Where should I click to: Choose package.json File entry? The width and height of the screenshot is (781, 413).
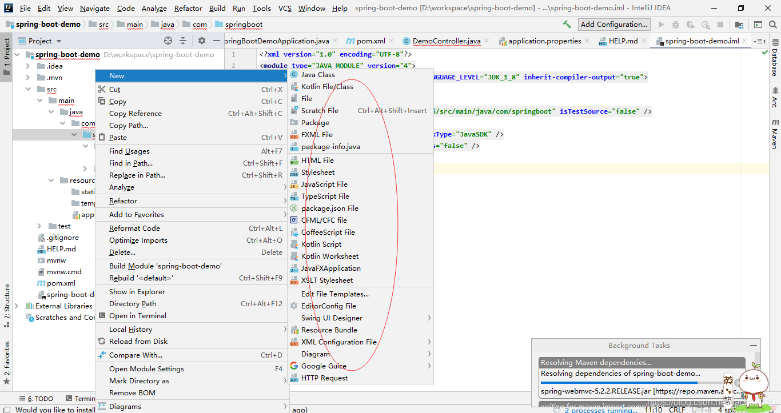(360, 208)
